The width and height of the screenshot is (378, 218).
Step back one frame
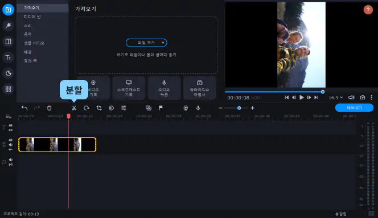click(294, 97)
